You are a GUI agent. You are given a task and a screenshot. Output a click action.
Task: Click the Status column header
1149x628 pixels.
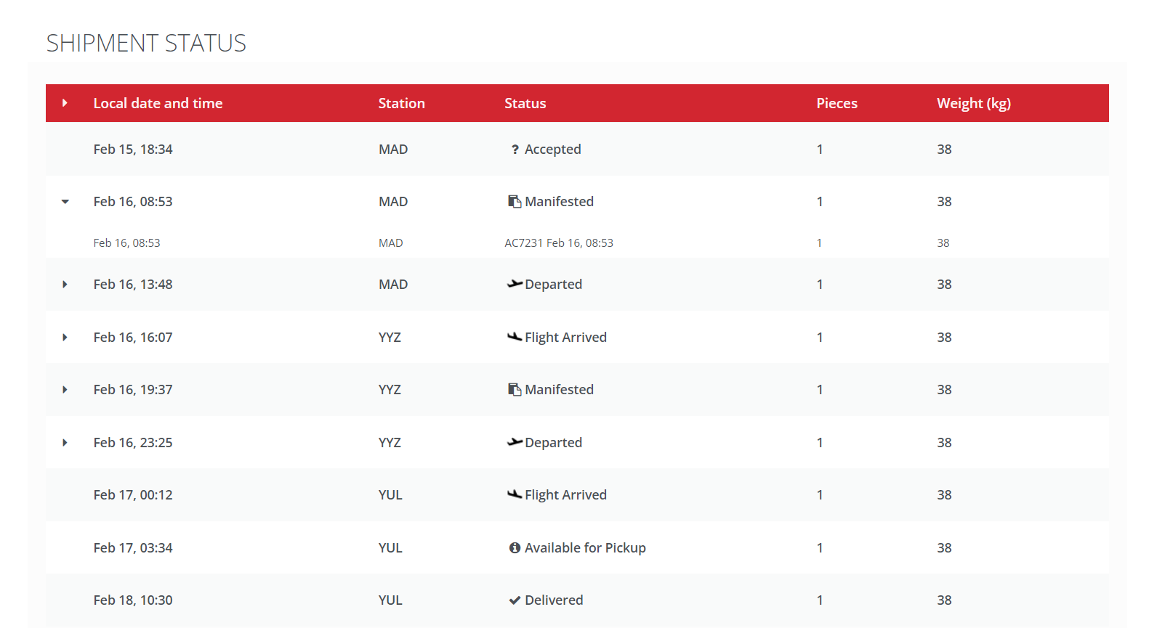click(x=525, y=103)
